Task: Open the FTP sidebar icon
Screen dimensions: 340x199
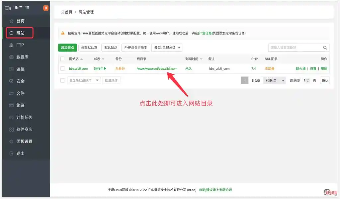Action: click(x=11, y=45)
